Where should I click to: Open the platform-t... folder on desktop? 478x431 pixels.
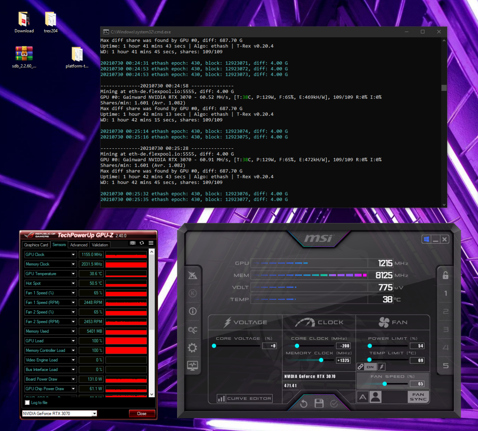77,57
